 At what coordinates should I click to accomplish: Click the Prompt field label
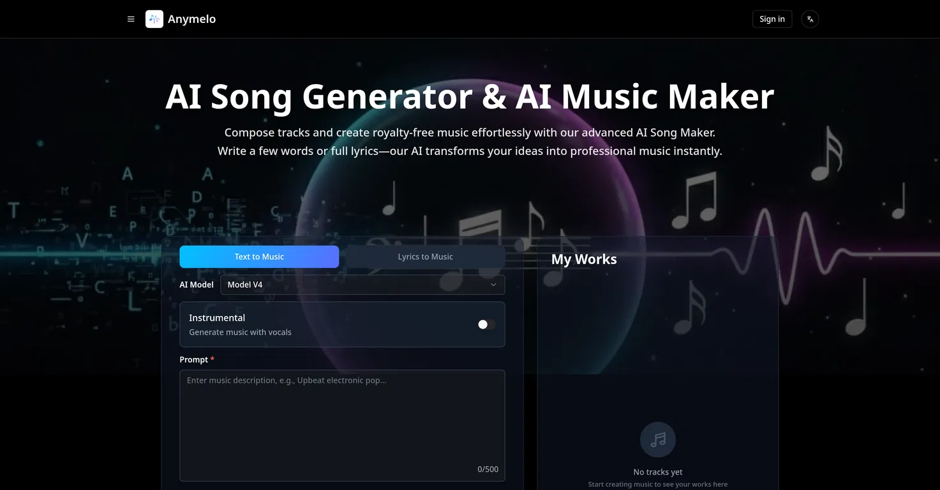point(194,360)
